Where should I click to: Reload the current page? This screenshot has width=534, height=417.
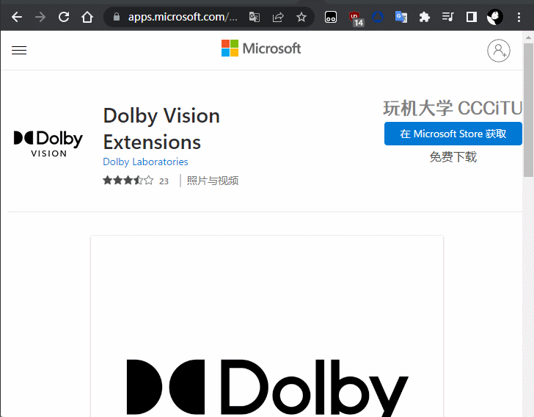(x=64, y=17)
